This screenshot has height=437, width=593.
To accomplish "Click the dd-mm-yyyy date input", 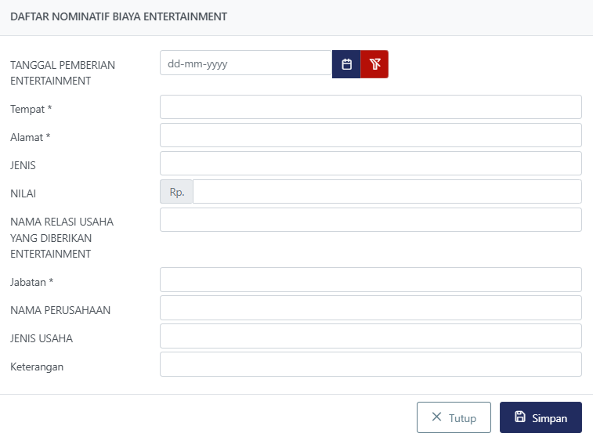I will [245, 64].
